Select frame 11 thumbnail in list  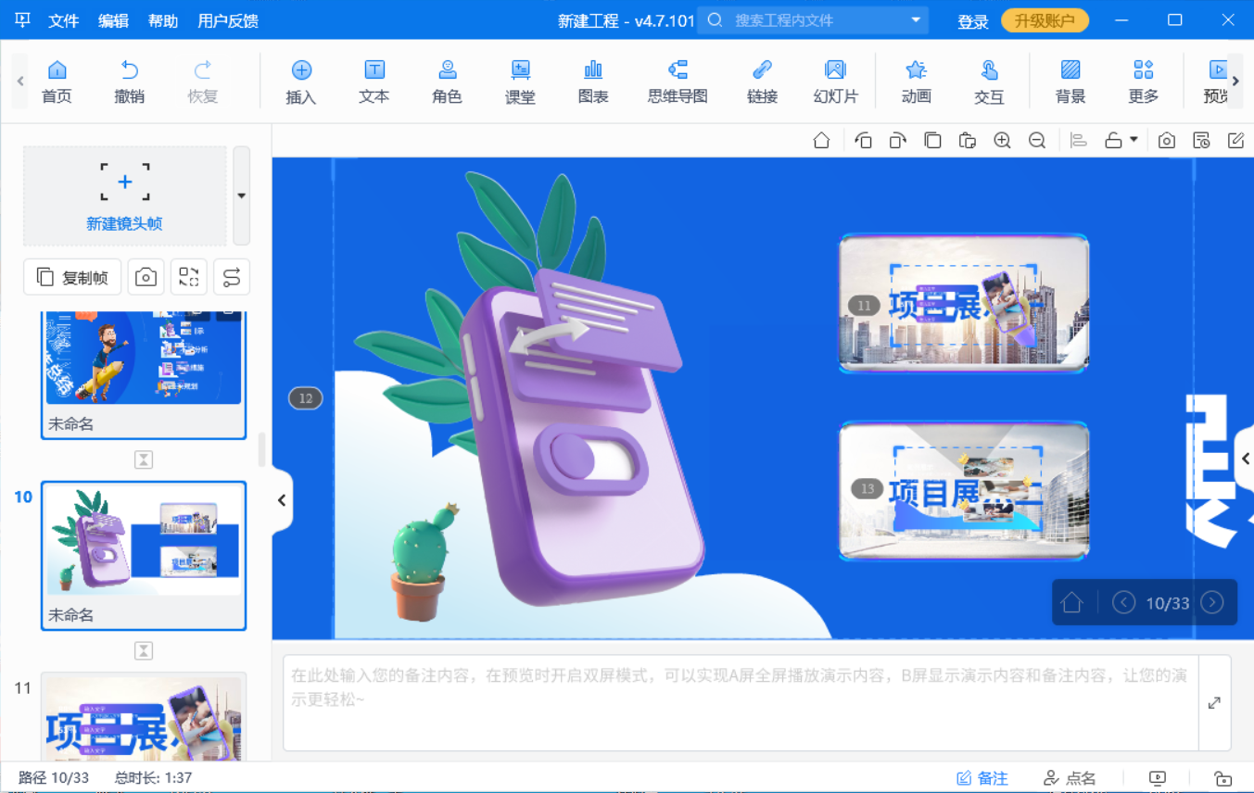(144, 716)
